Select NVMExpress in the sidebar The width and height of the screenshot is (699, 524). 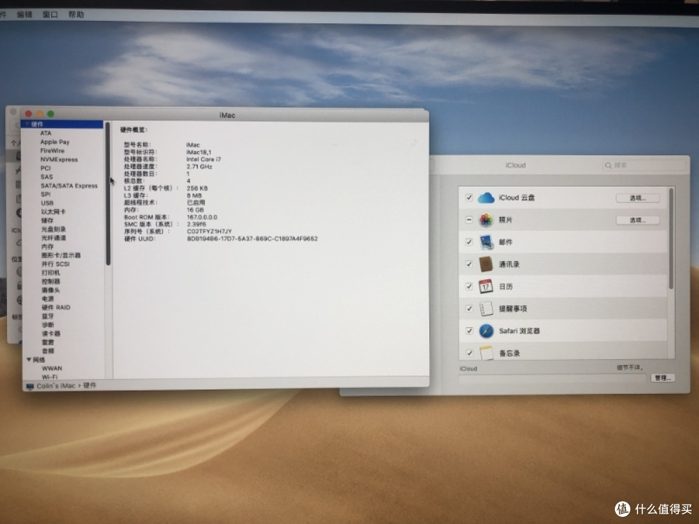tap(59, 159)
